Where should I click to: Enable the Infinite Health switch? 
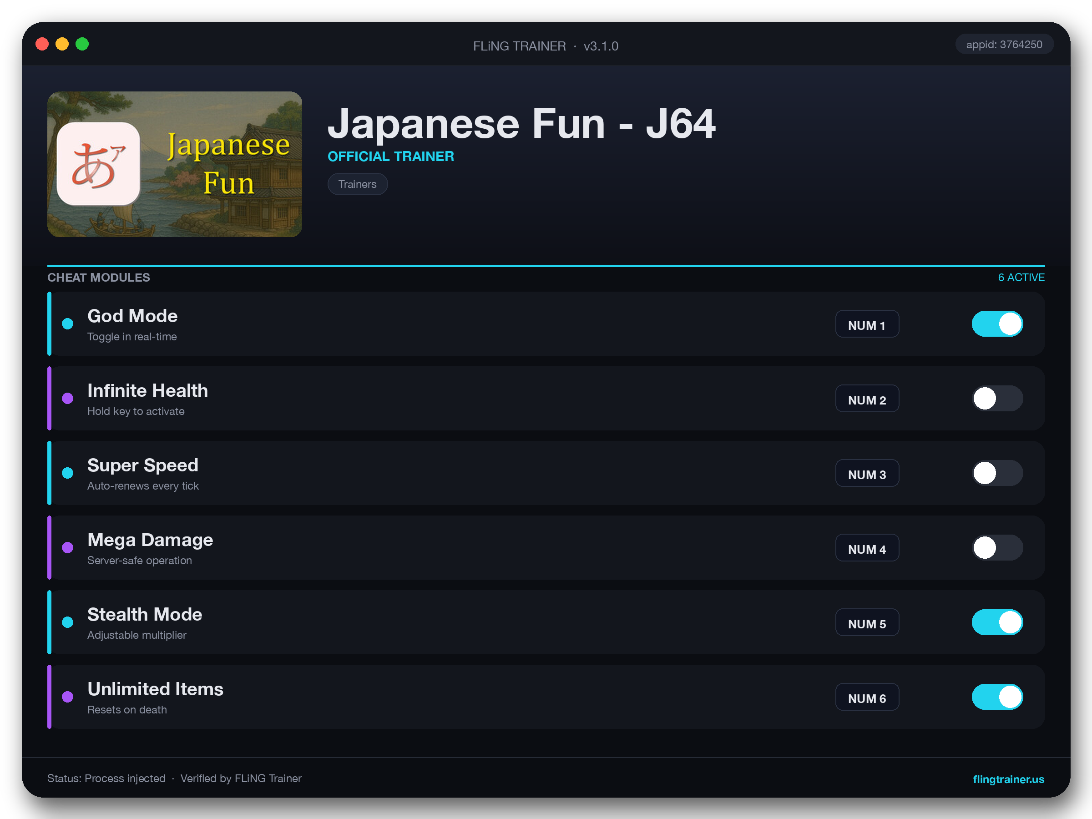point(997,399)
